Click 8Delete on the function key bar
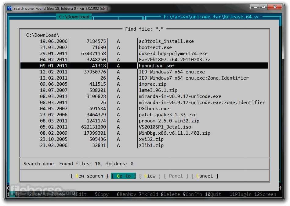The image size is (290, 206). point(170,194)
